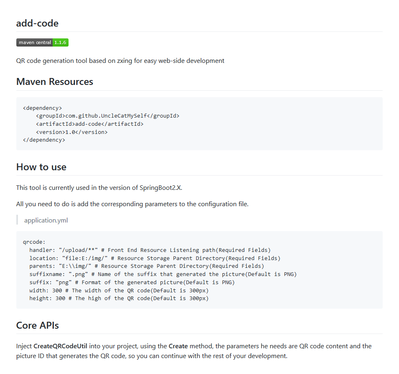Click the add-code page heading

[x=37, y=23]
